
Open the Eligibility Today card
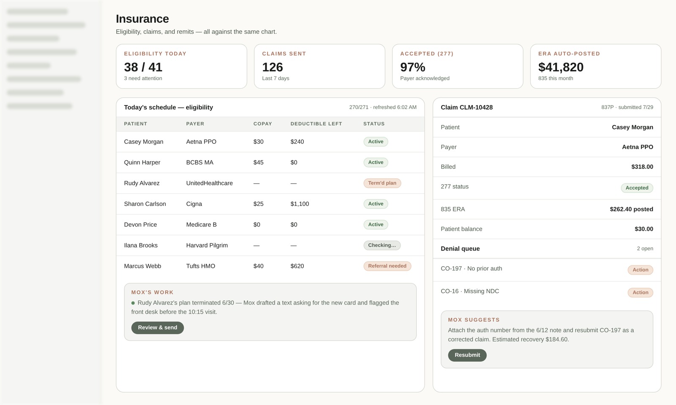point(181,66)
